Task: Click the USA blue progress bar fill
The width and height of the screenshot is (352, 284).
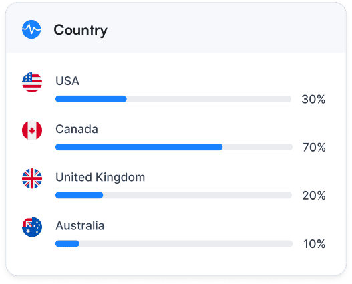Action: 91,99
